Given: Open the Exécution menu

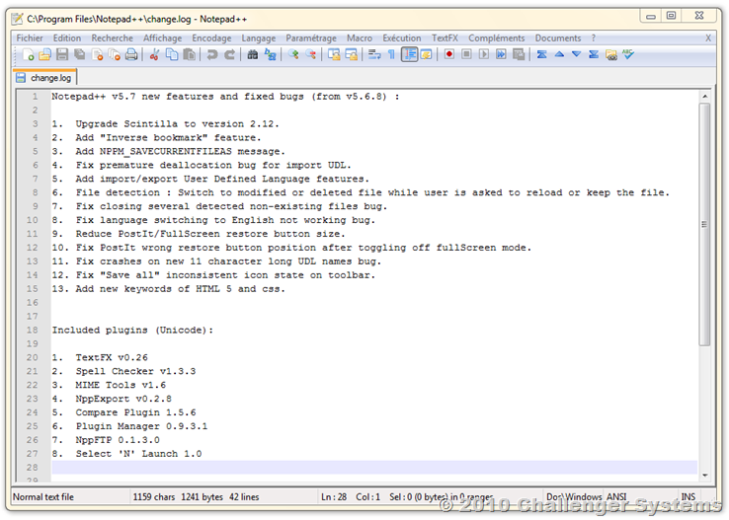Looking at the screenshot, I should 402,38.
